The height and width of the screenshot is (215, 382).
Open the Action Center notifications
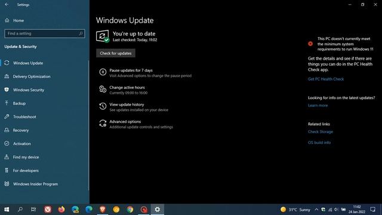(372, 210)
